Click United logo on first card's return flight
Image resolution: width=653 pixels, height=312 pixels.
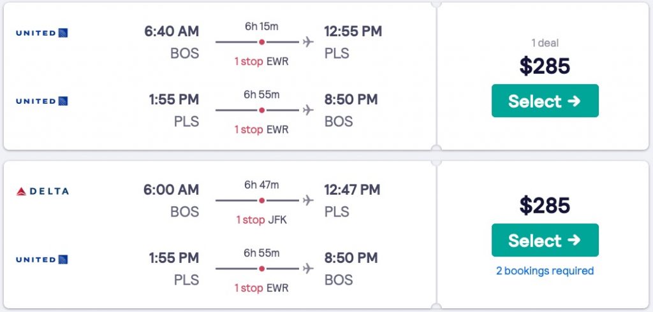[x=42, y=101]
